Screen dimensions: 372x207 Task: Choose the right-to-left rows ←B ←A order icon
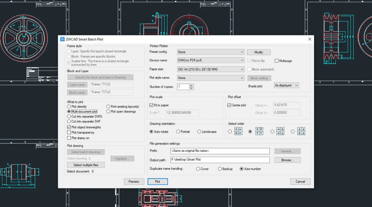(x=281, y=131)
